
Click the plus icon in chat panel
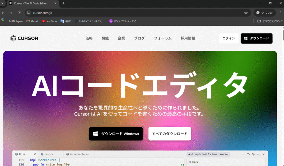click(243, 154)
